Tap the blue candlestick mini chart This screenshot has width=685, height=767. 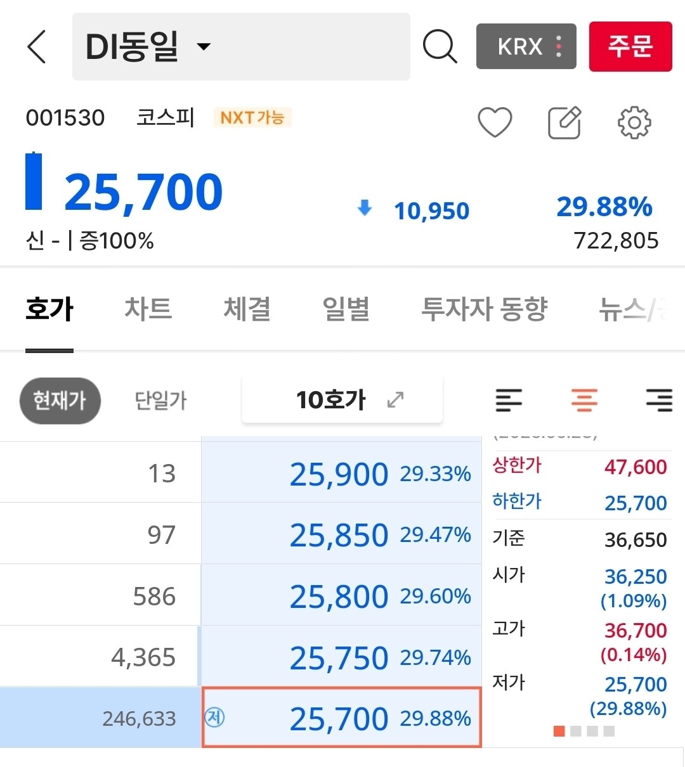(x=34, y=181)
